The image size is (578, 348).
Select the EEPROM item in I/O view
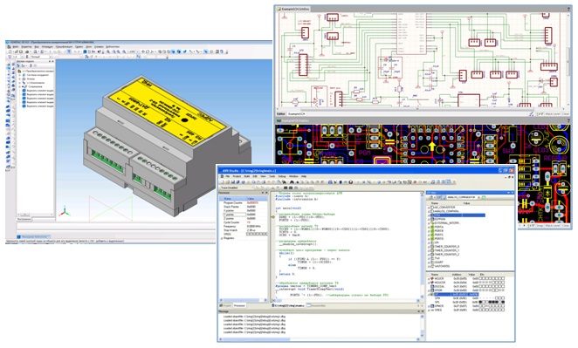pos(440,219)
